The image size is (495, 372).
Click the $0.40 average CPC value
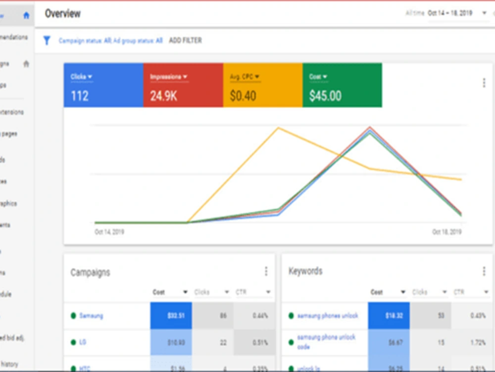pos(243,96)
